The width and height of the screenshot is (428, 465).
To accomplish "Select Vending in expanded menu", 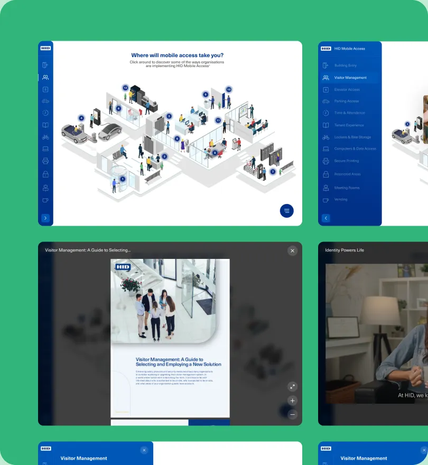I will 350,199.
